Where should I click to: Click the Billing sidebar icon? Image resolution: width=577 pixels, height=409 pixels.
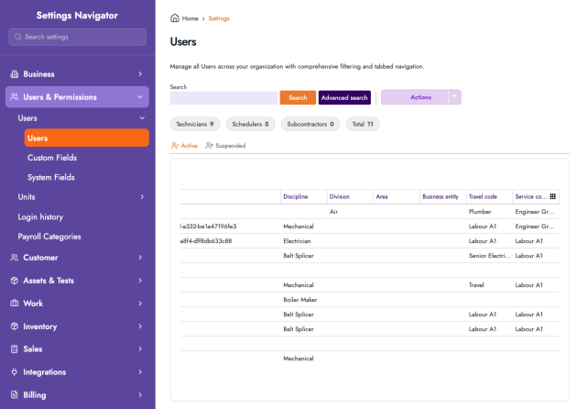click(x=15, y=395)
